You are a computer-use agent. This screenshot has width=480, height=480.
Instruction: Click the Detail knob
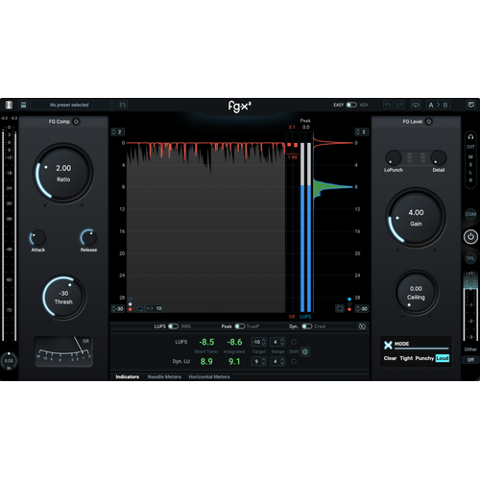439,157
